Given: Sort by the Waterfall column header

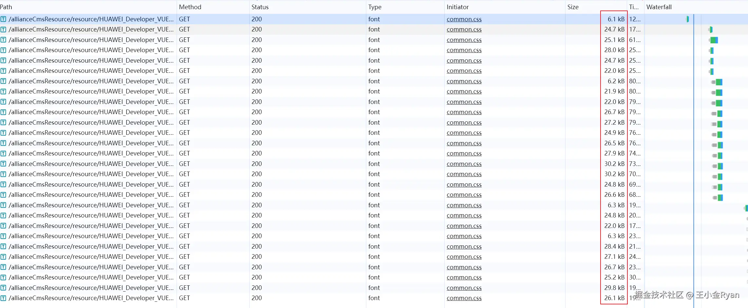Looking at the screenshot, I should pyautogui.click(x=659, y=7).
